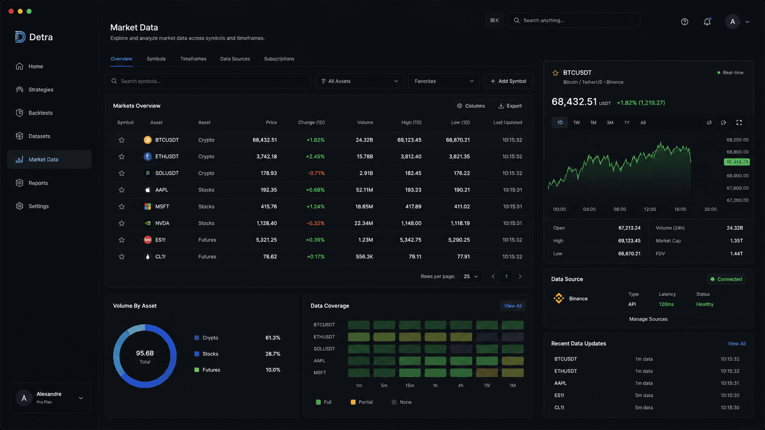Click the chart pop-out icon

point(724,122)
